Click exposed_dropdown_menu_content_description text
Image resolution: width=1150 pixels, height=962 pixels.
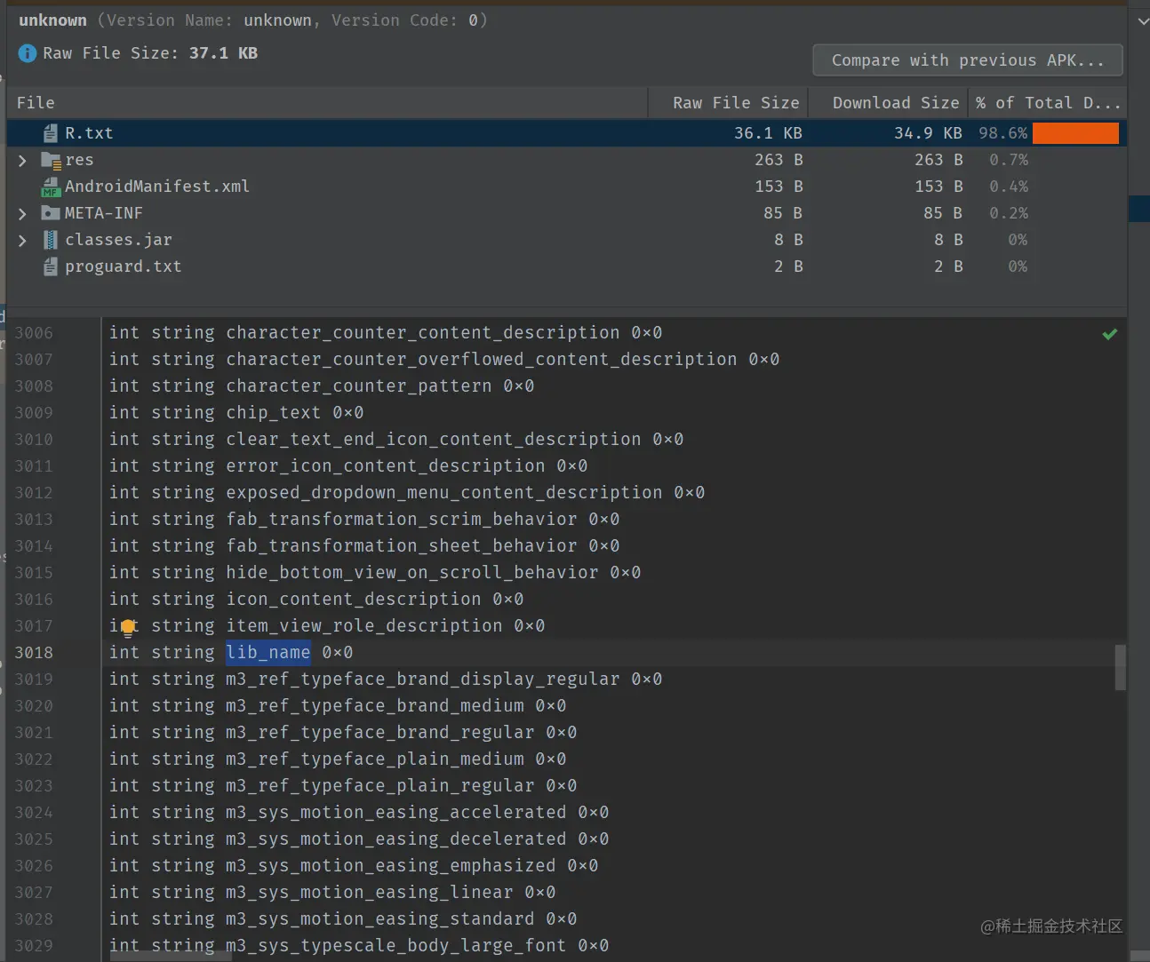coord(444,493)
